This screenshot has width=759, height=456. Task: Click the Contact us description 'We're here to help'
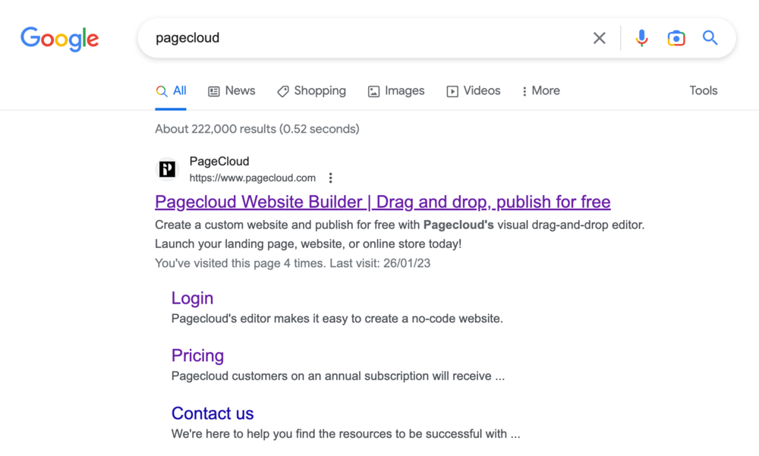pos(345,434)
